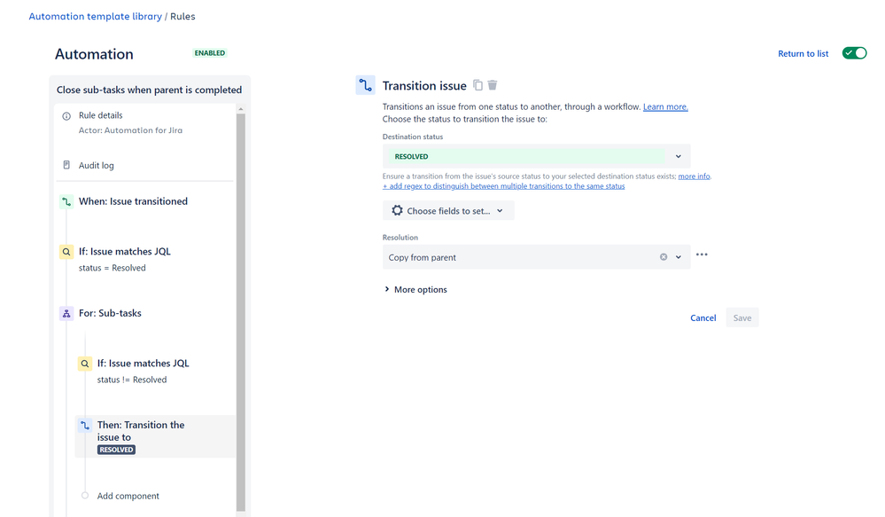Open Automation template library breadcrumb
This screenshot has height=517, width=885.
click(x=96, y=16)
